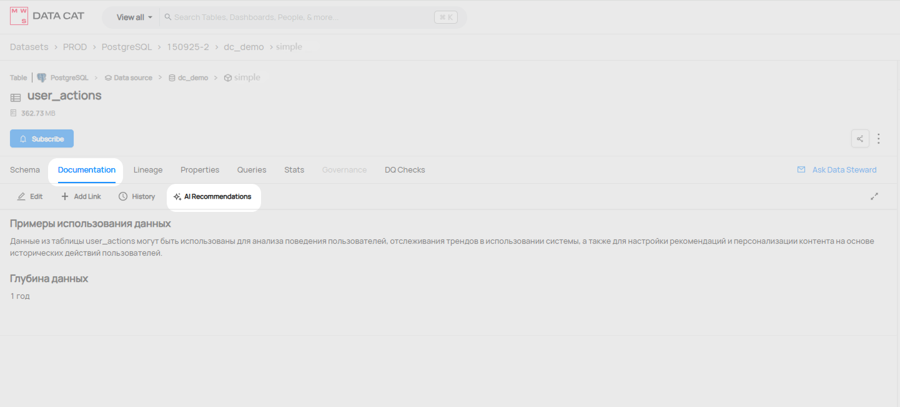Open the View all dropdown
The width and height of the screenshot is (900, 407).
(x=134, y=18)
